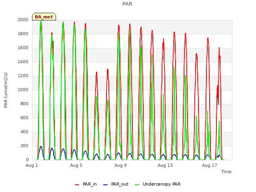Viewport: 256px width, 192px height.
Task: Click the 0 y-axis tick label
Action: click(27, 160)
